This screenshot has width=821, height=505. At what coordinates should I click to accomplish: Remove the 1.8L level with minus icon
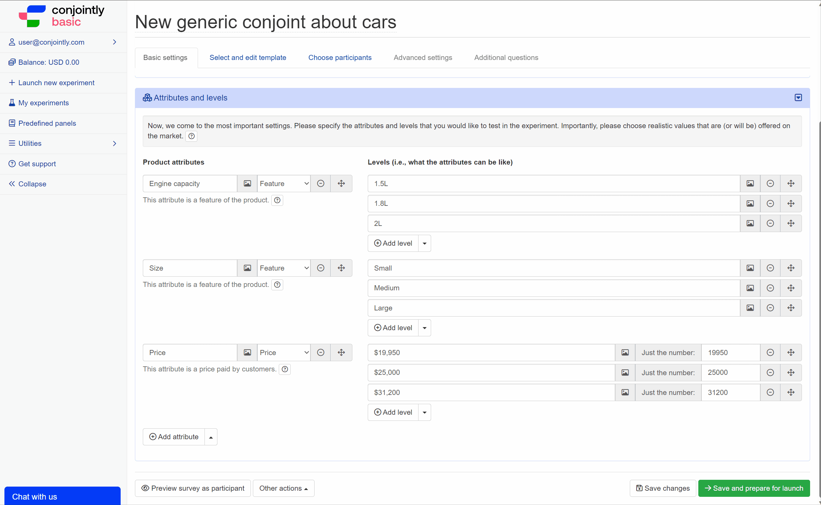coord(770,203)
